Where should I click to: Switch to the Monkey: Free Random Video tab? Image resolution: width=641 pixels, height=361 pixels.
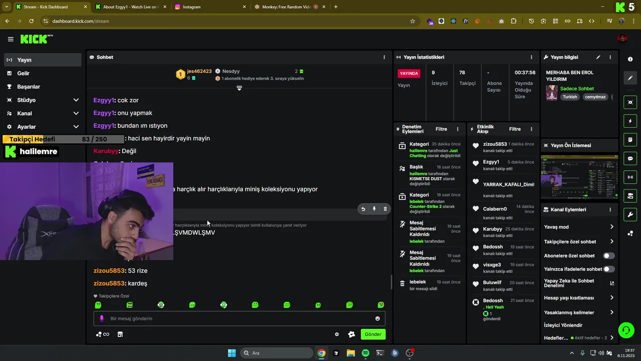point(289,7)
